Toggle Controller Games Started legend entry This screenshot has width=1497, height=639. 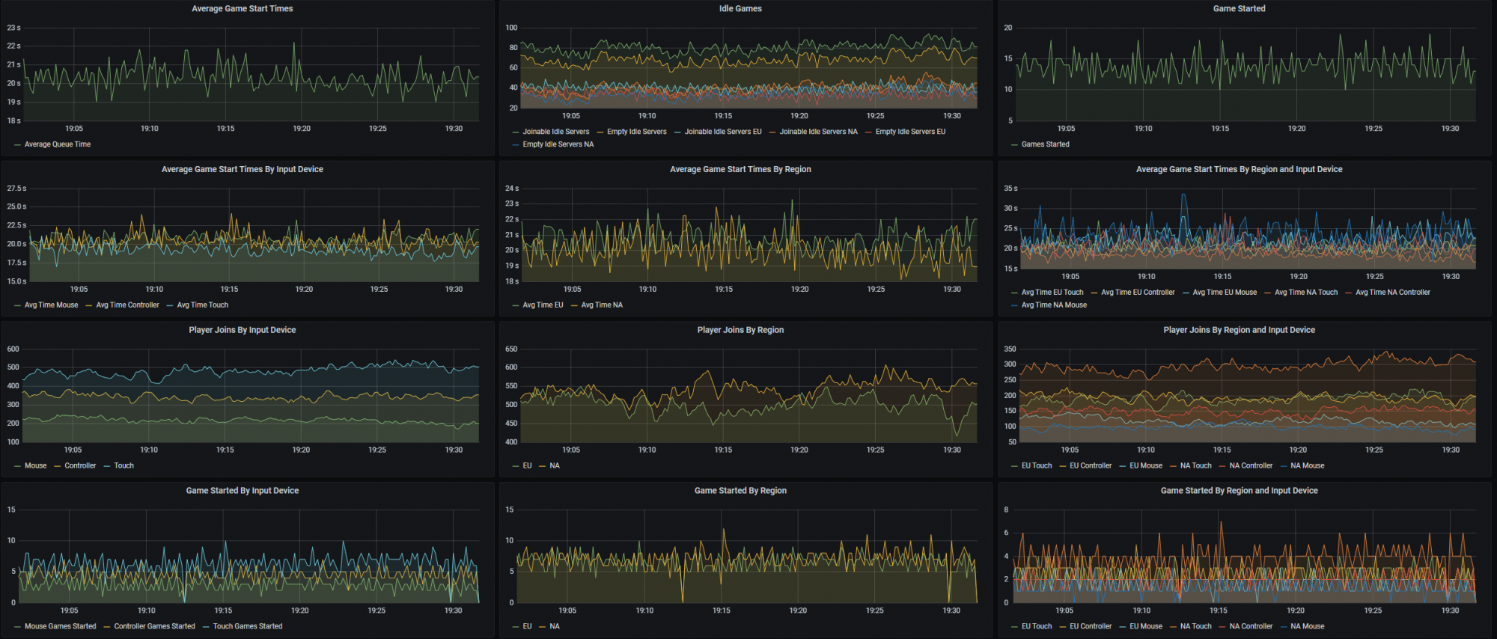click(154, 627)
